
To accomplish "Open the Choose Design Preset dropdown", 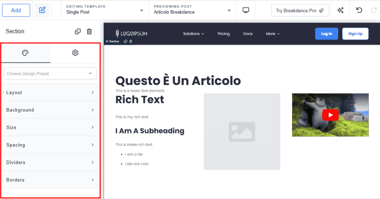I will pyautogui.click(x=50, y=73).
